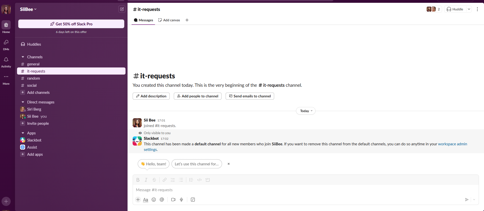
Task: Collapse the Channels section
Action: point(23,57)
